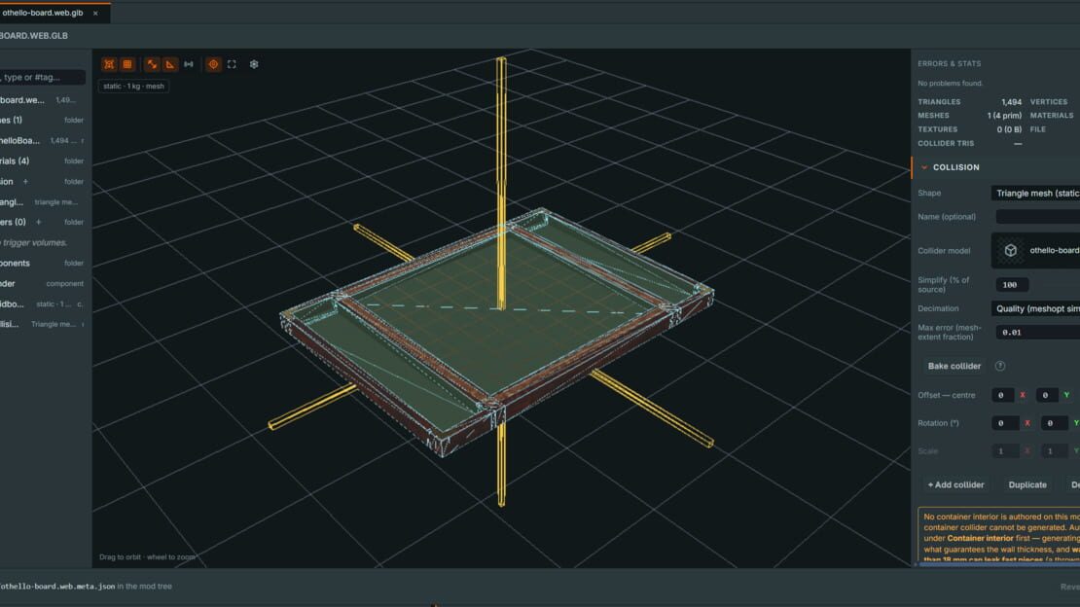Click the fullscreen frame icon in toolbar
The width and height of the screenshot is (1080, 607).
coord(233,64)
